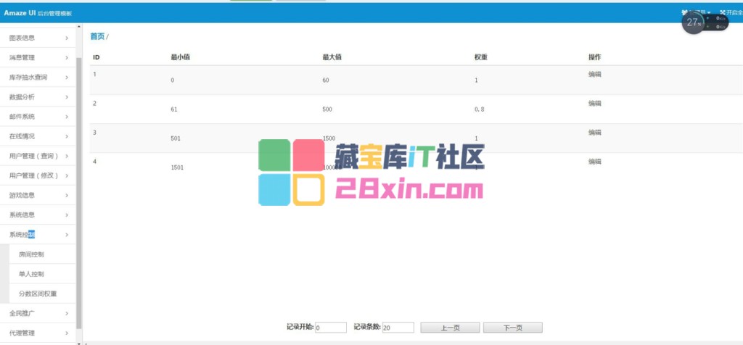Click the 上一页 button
The image size is (743, 345).
pos(450,328)
